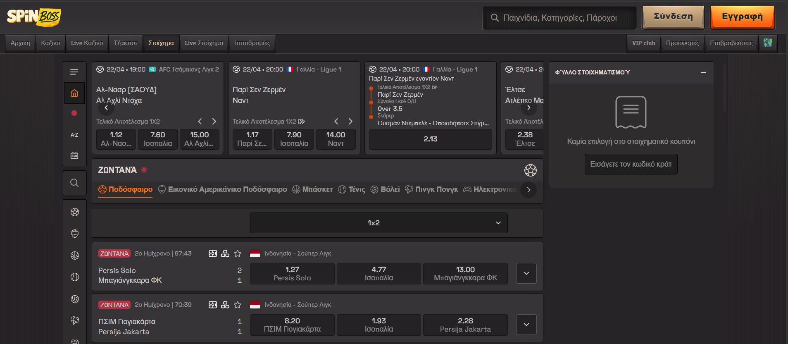Viewport: 788px width, 344px height.
Task: Click the Εγγραφή registration button
Action: [742, 17]
